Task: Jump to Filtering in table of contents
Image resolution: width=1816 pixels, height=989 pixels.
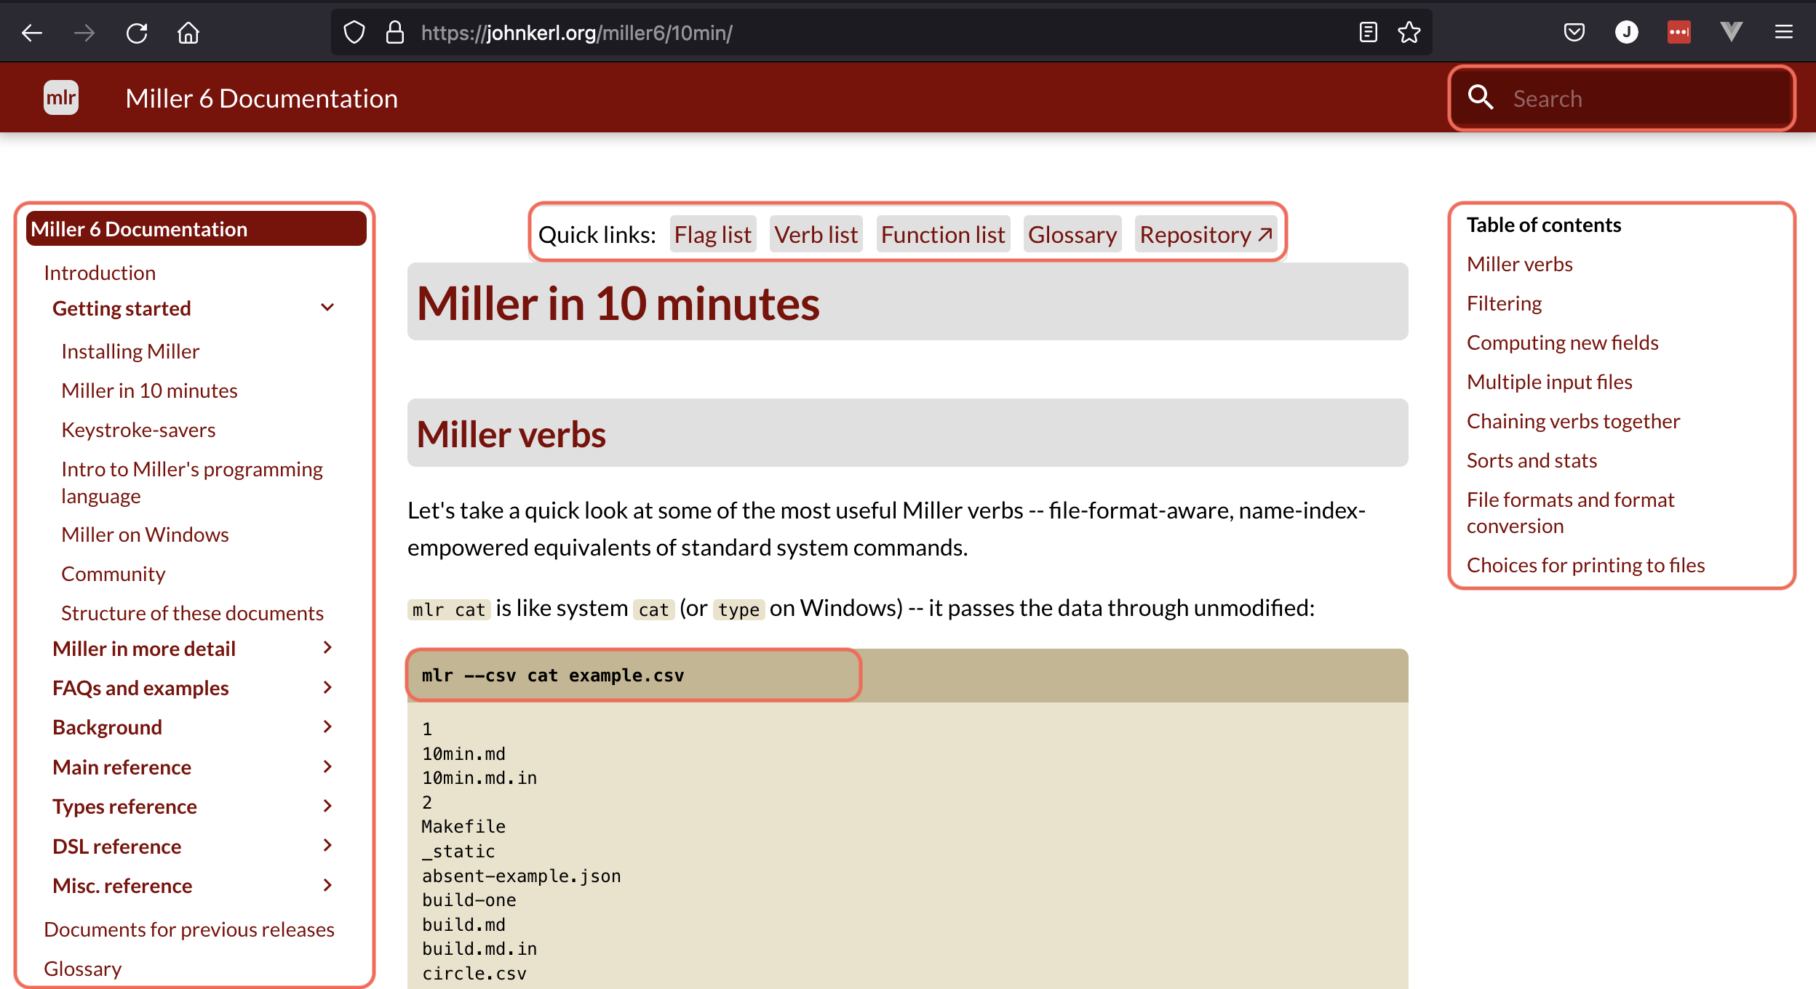Action: click(x=1504, y=303)
